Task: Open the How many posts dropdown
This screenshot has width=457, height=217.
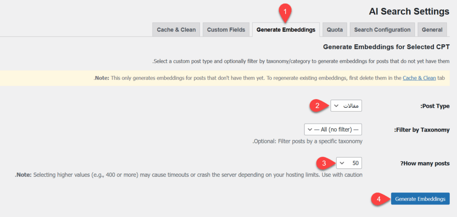Action: 349,163
